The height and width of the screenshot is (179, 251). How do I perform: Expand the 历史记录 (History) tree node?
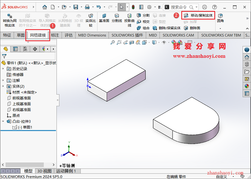[x=4, y=69]
